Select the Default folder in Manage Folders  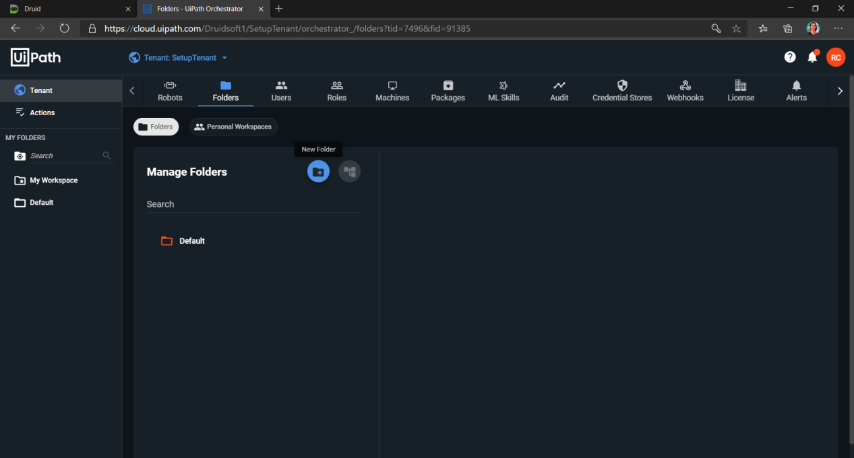coord(191,241)
